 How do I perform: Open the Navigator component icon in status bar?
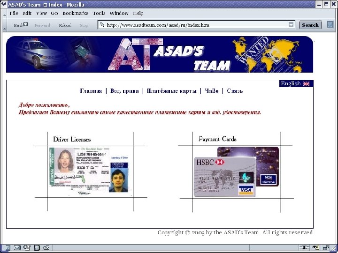pos(8,248)
